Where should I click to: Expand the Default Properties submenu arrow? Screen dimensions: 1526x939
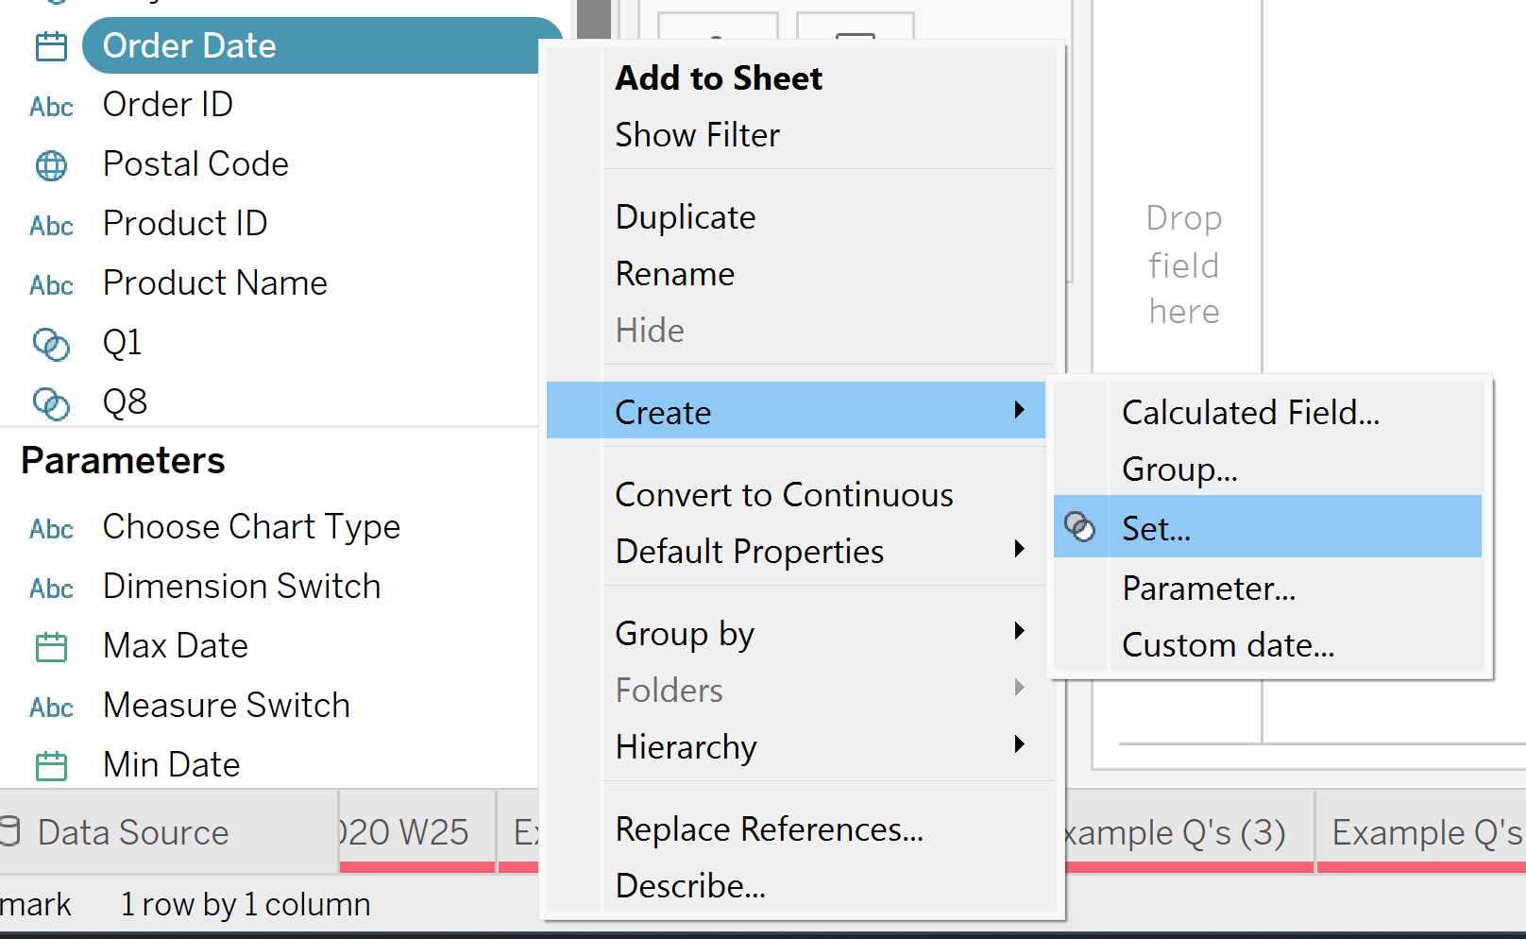pos(1019,549)
